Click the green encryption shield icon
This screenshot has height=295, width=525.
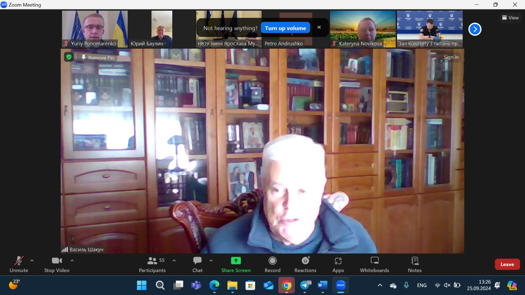tap(68, 57)
